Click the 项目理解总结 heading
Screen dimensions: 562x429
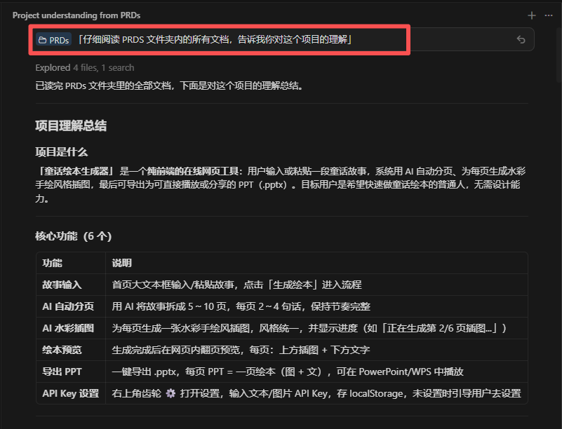[71, 126]
